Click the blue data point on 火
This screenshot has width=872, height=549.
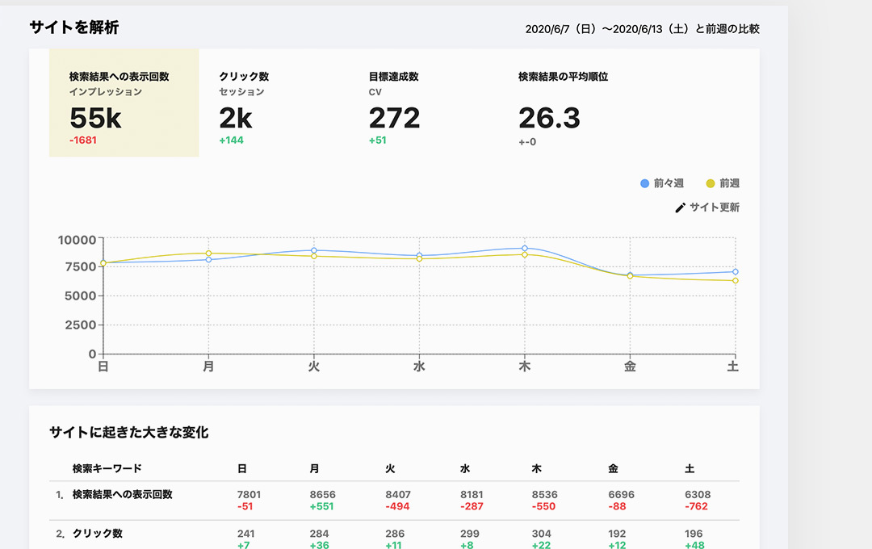click(313, 250)
